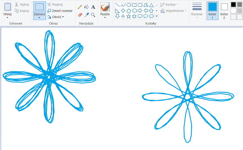Choose the curve shape

[x=123, y=5]
